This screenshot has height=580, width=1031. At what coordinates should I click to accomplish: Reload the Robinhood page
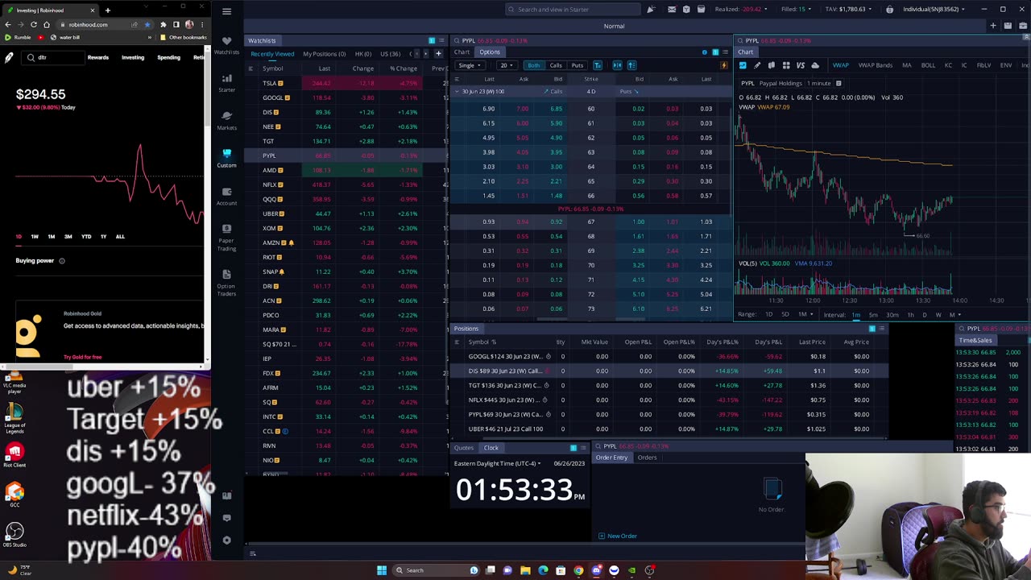(x=33, y=25)
